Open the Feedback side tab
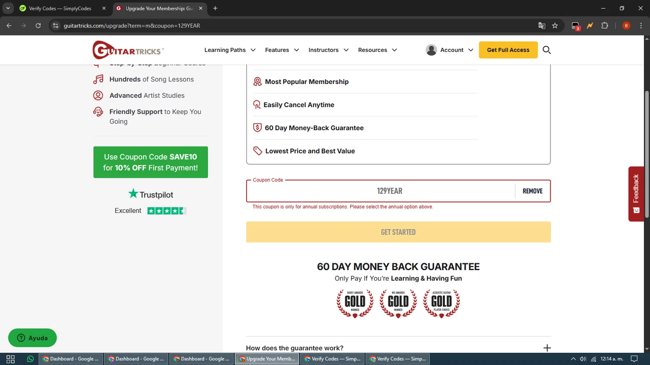The width and height of the screenshot is (650, 365). [636, 194]
